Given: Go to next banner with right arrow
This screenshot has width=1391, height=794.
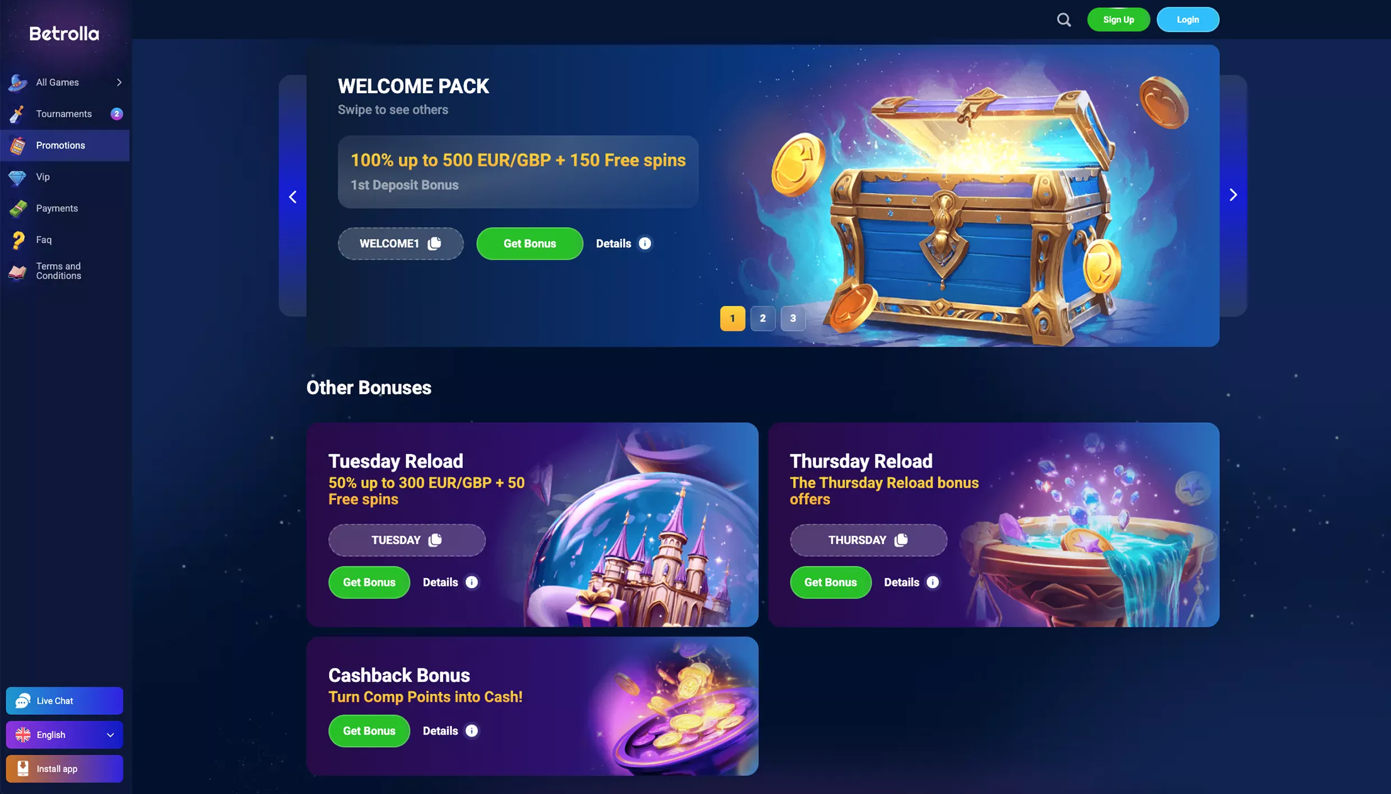Looking at the screenshot, I should pyautogui.click(x=1233, y=195).
